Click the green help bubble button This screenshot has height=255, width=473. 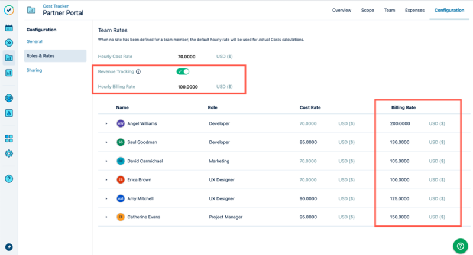pyautogui.click(x=460, y=246)
